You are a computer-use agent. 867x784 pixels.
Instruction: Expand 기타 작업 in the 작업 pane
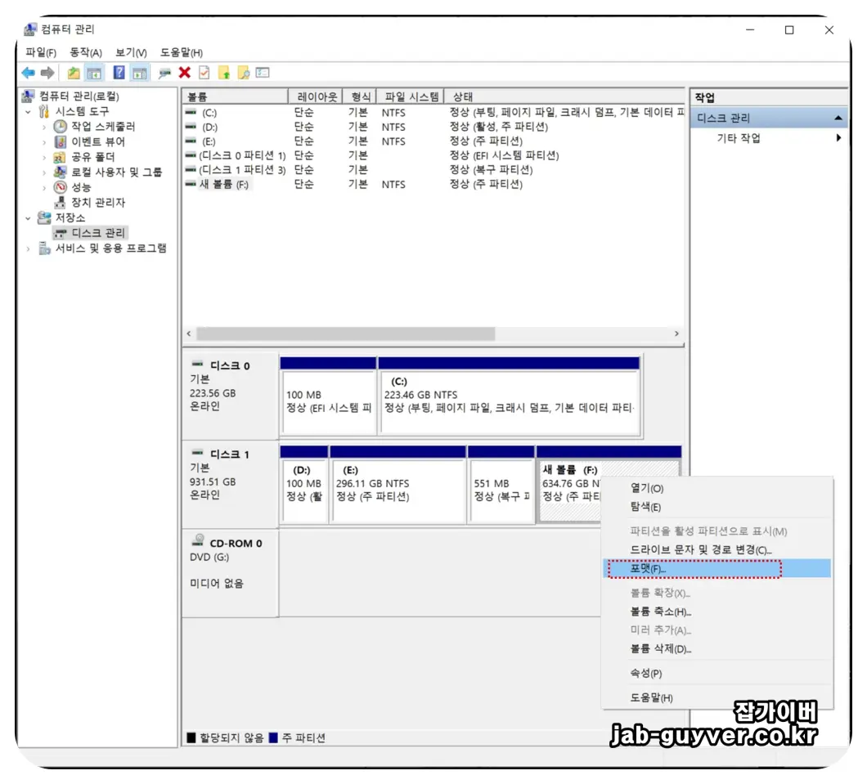[x=839, y=137]
